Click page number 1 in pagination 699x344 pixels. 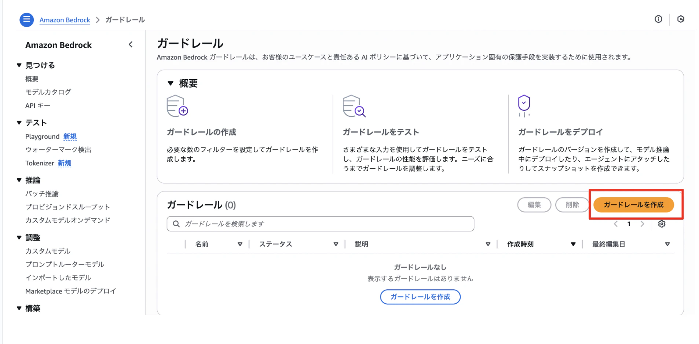point(629,224)
